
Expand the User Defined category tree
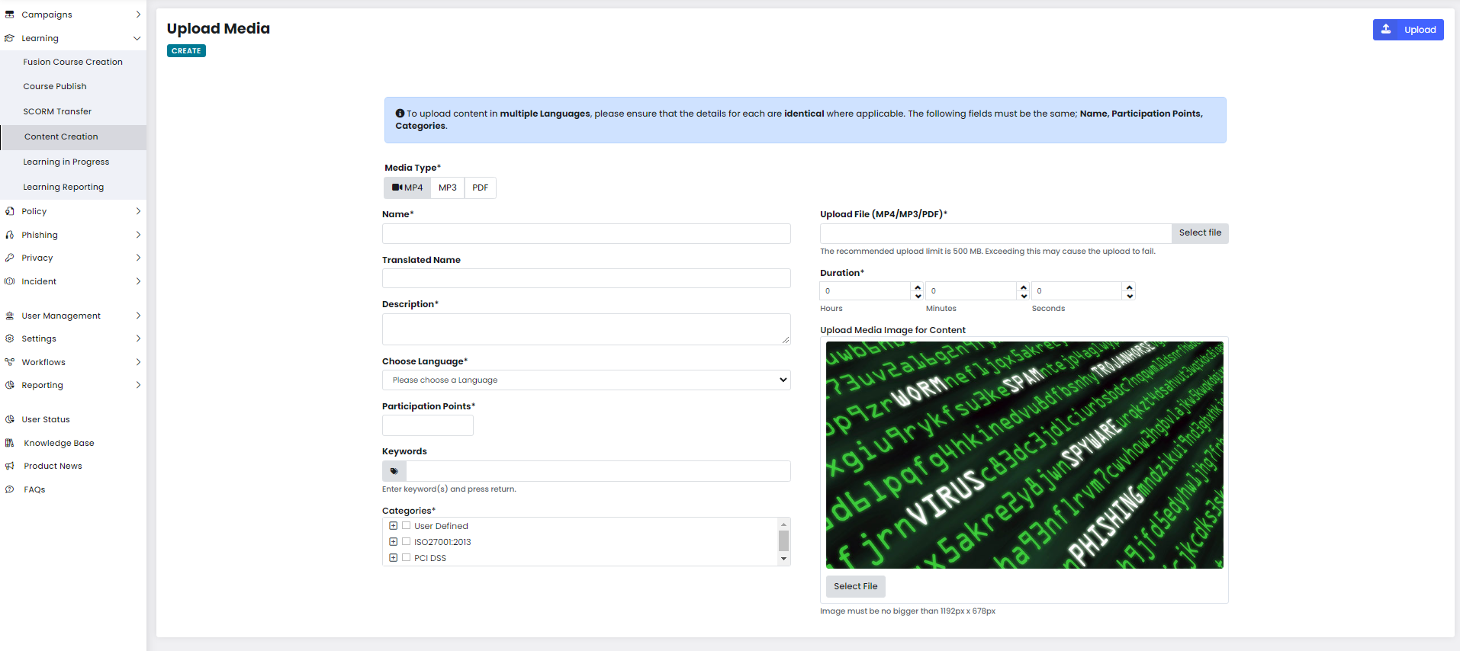[x=393, y=526]
